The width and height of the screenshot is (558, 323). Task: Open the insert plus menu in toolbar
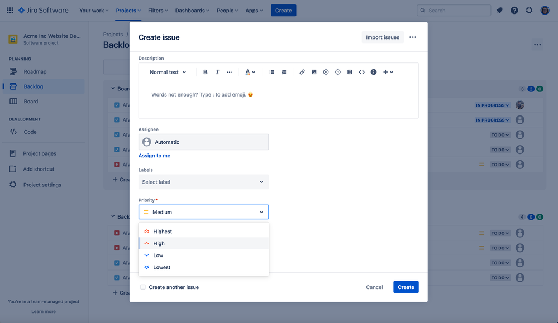coord(388,72)
